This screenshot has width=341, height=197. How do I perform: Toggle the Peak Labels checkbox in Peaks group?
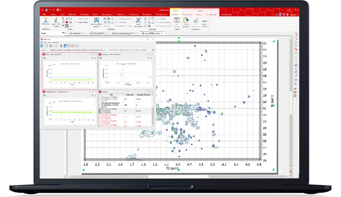[76, 22]
